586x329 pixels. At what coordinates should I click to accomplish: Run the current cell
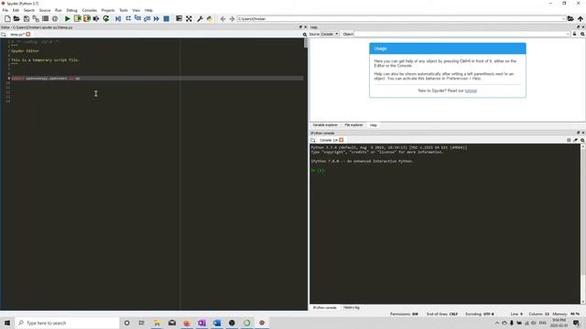click(x=77, y=18)
